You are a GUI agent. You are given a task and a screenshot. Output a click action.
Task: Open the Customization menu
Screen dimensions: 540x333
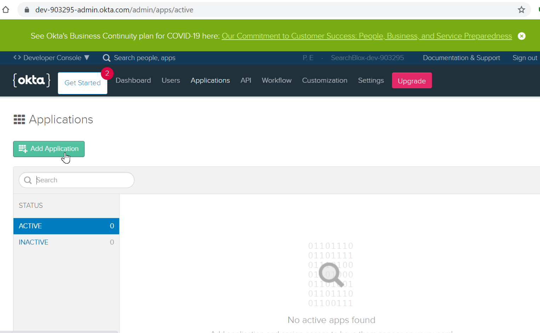click(324, 81)
